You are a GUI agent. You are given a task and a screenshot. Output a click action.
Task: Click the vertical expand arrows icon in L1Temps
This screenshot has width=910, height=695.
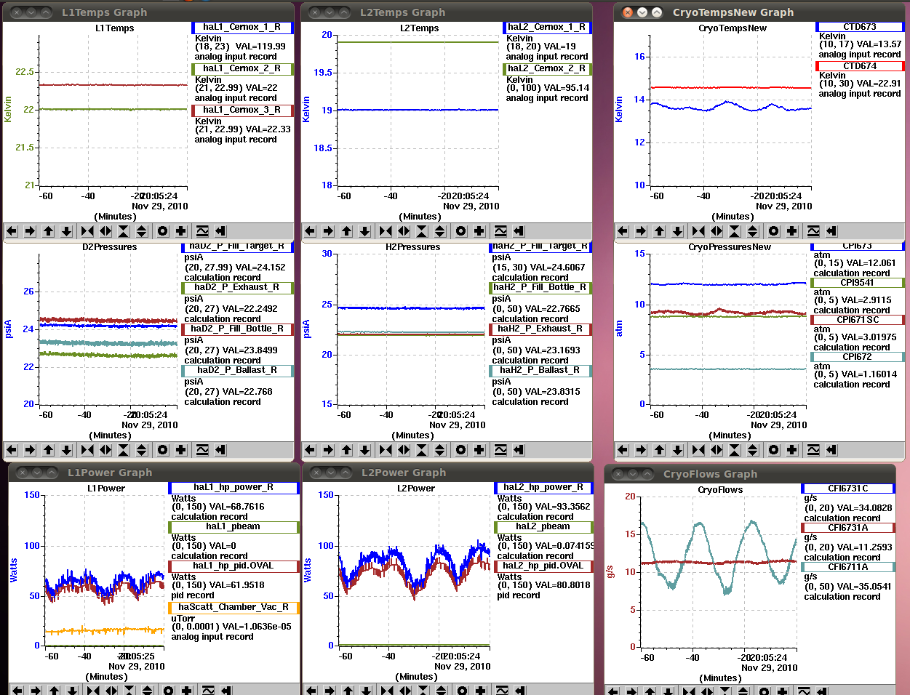coord(142,231)
